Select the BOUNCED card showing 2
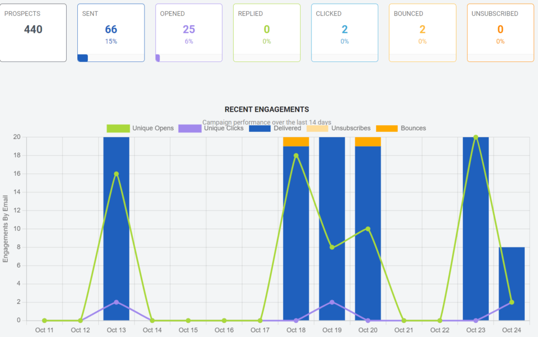The image size is (538, 337). coord(422,32)
